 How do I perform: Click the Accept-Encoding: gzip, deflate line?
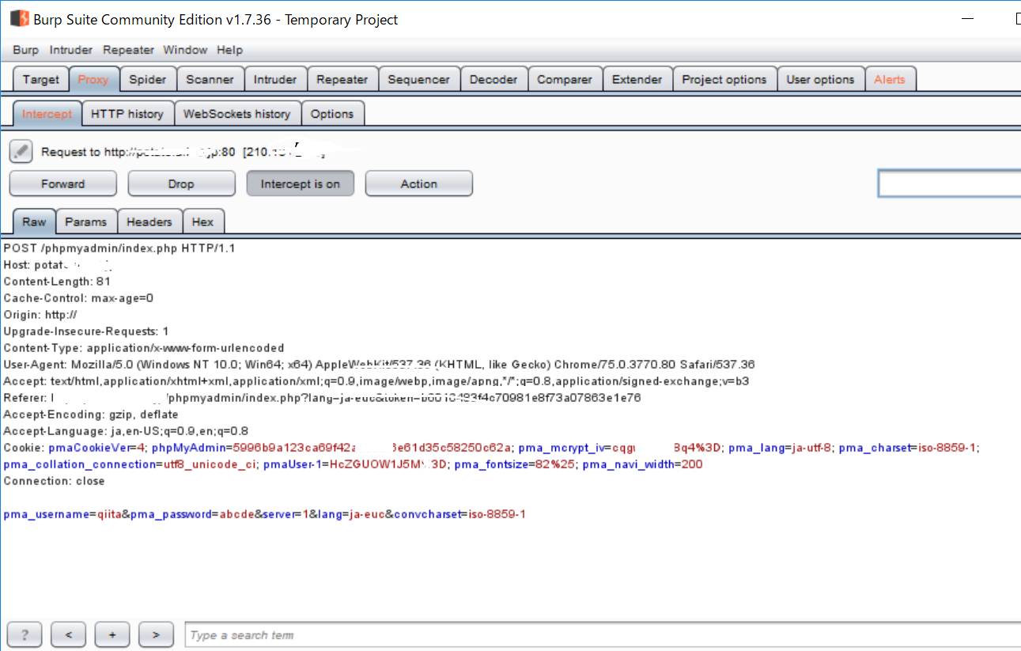point(91,414)
